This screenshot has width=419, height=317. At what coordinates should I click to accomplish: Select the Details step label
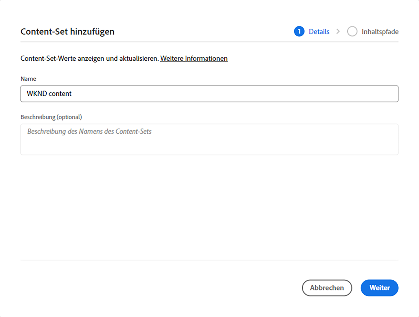(319, 32)
